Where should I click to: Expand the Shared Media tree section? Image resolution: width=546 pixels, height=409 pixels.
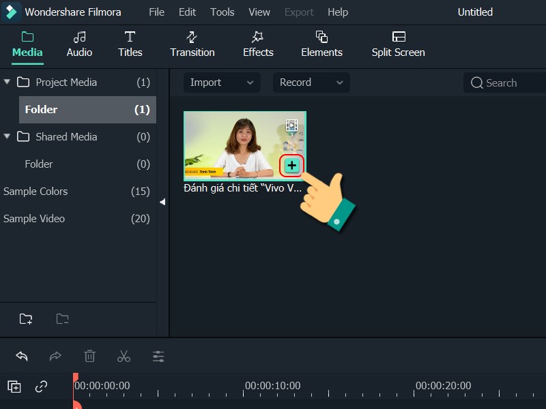[7, 136]
